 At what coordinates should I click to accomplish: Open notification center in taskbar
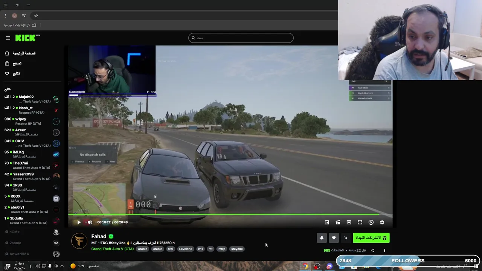pos(8,266)
